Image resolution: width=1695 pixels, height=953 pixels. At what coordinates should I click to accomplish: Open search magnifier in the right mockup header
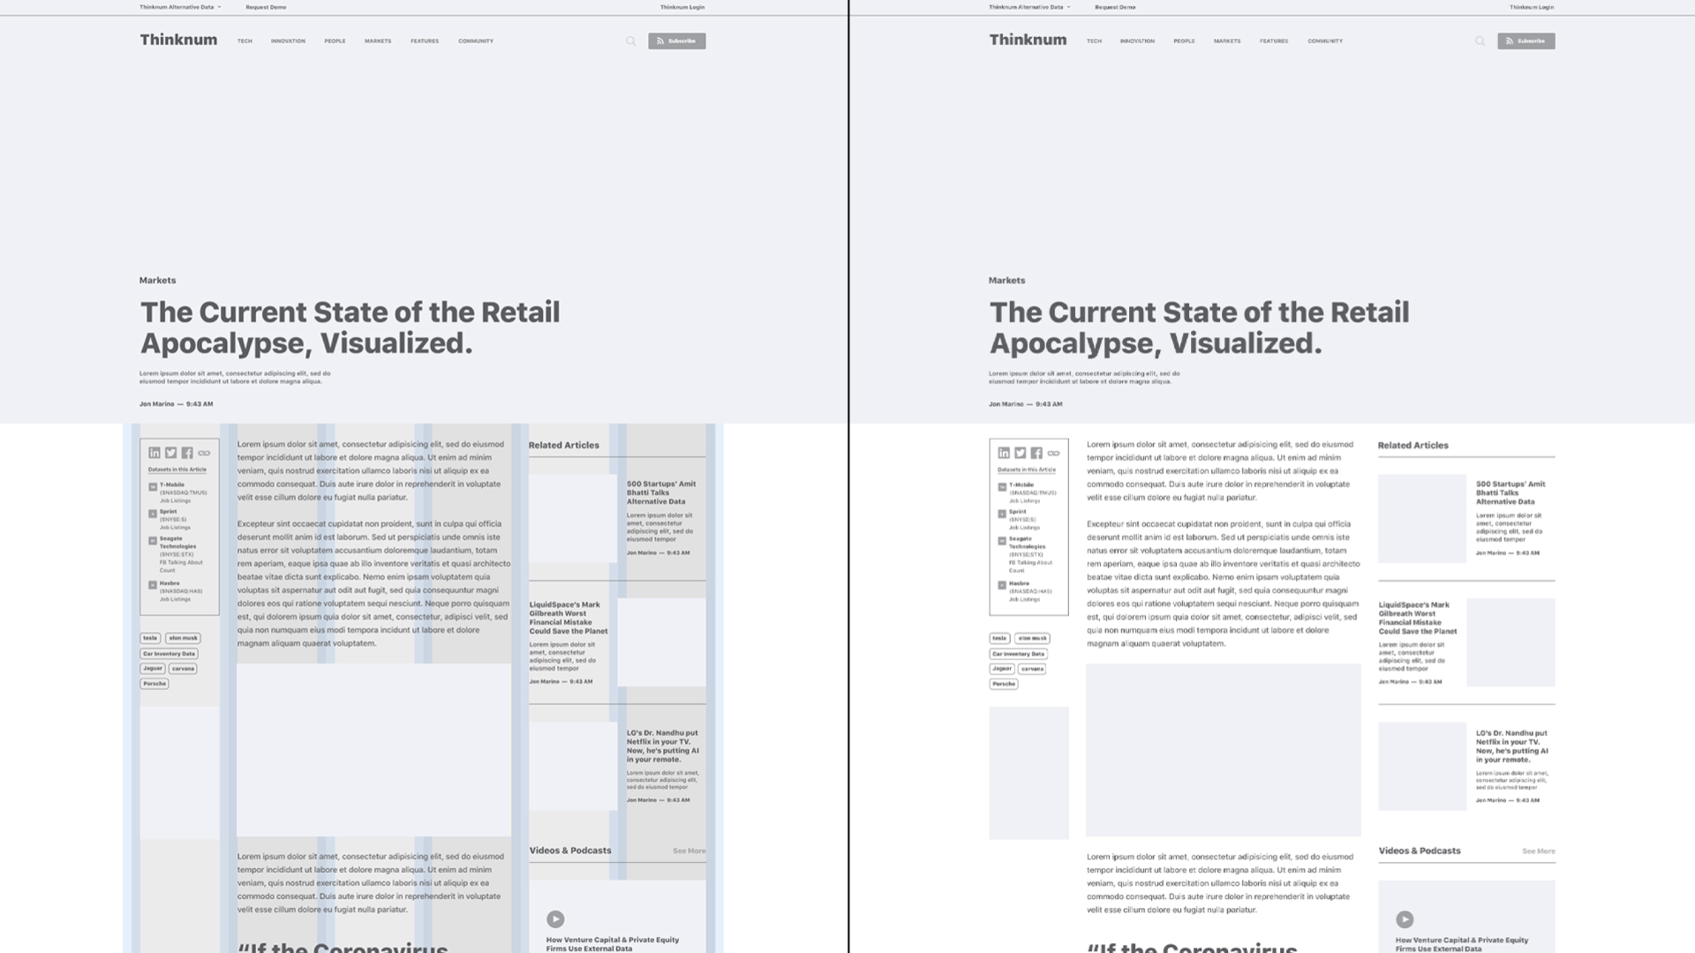[1480, 41]
